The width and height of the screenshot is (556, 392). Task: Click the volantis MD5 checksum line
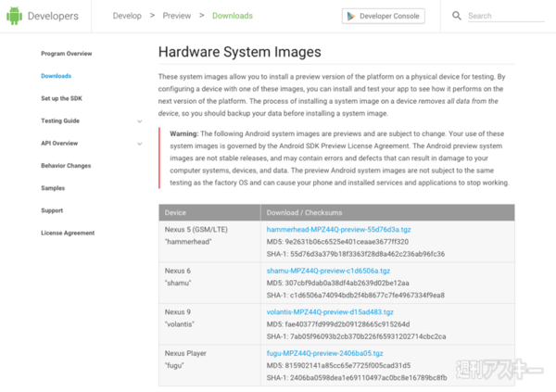pyautogui.click(x=338, y=324)
